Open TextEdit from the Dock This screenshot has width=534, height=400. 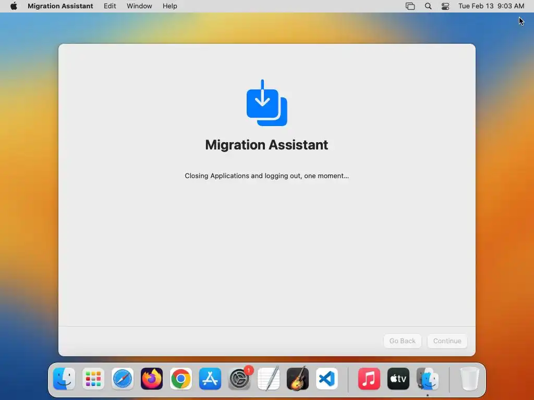[269, 379]
